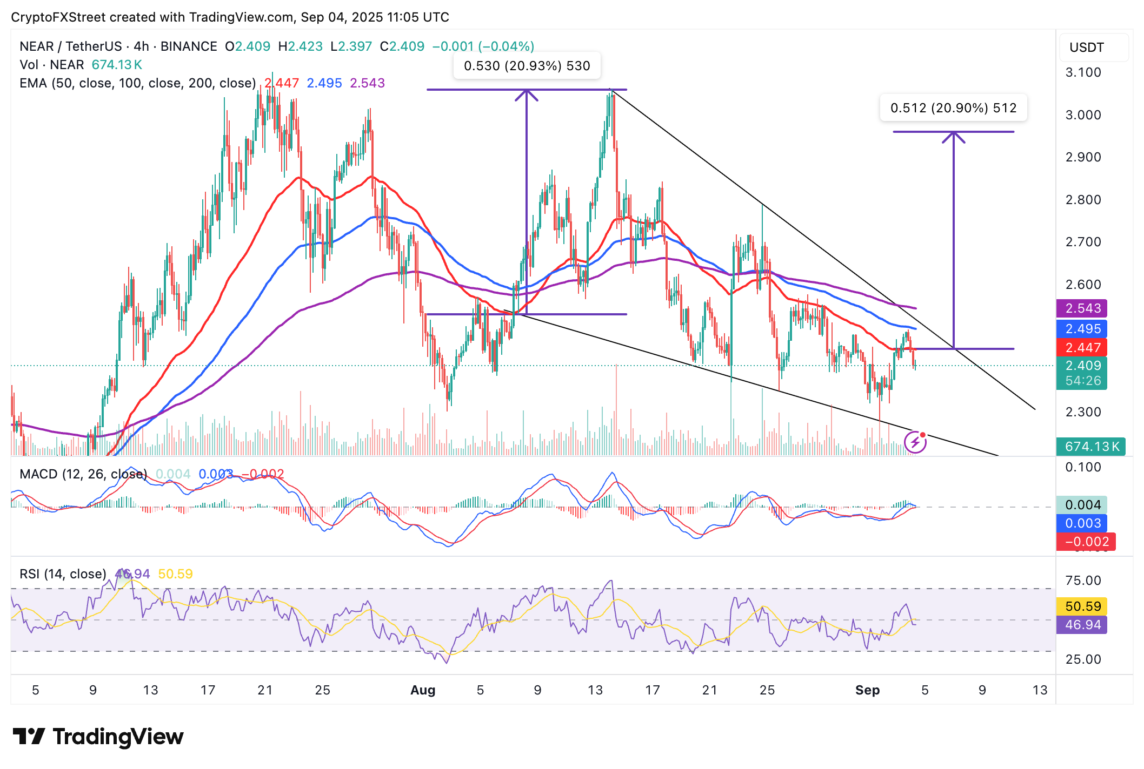Click the 674.13K volume axis tag
Image resolution: width=1144 pixels, height=769 pixels.
(1090, 447)
